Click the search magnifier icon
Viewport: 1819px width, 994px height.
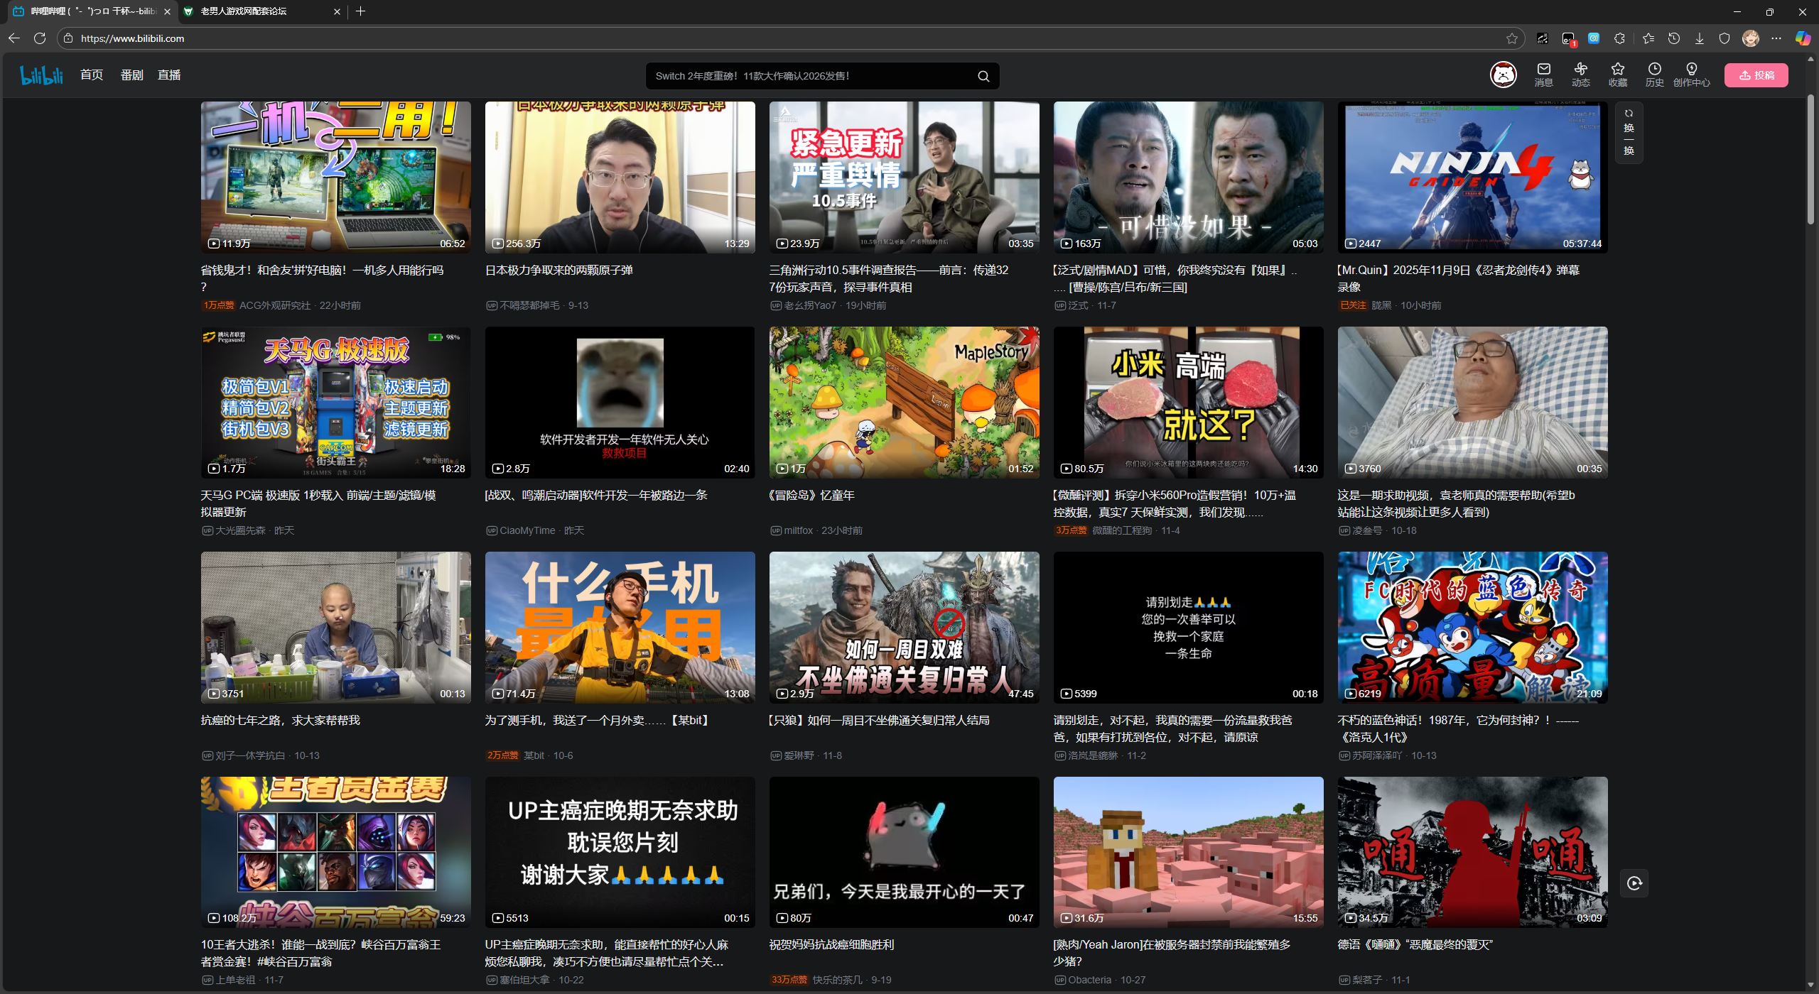point(983,76)
